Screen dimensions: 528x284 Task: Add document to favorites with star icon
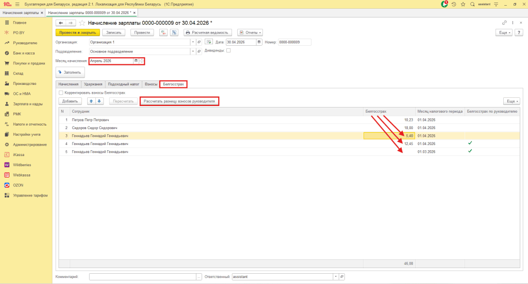82,23
